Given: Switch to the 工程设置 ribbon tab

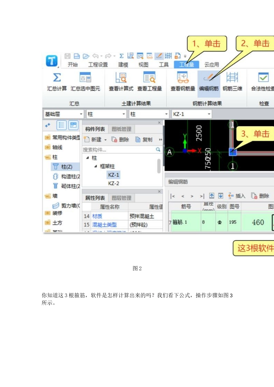Looking at the screenshot, I should point(98,64).
